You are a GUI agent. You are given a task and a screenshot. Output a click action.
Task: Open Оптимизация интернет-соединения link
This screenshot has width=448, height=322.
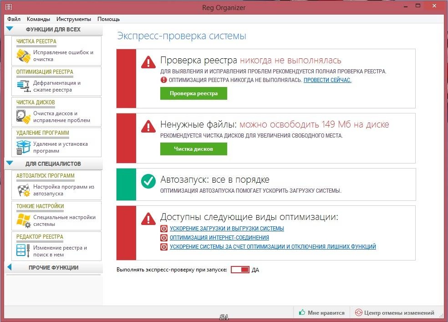pos(219,238)
